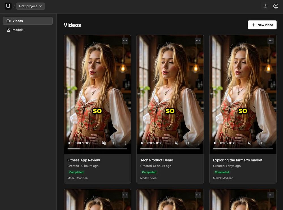Select Models in the sidebar
Screen dimensions: 283x210
[x=28, y=30]
